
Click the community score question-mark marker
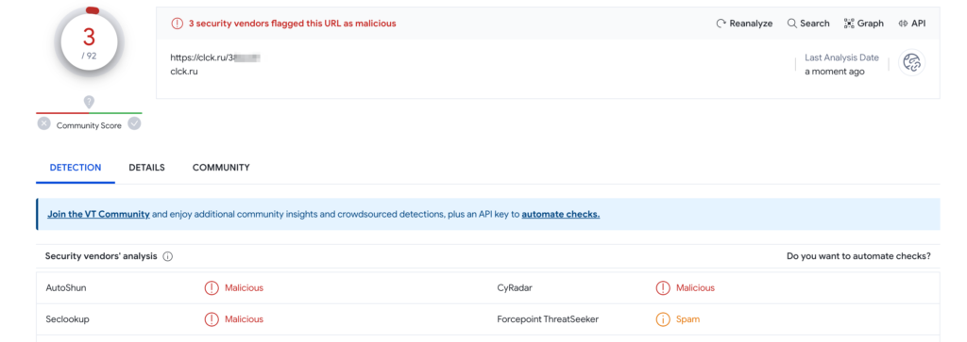click(90, 102)
